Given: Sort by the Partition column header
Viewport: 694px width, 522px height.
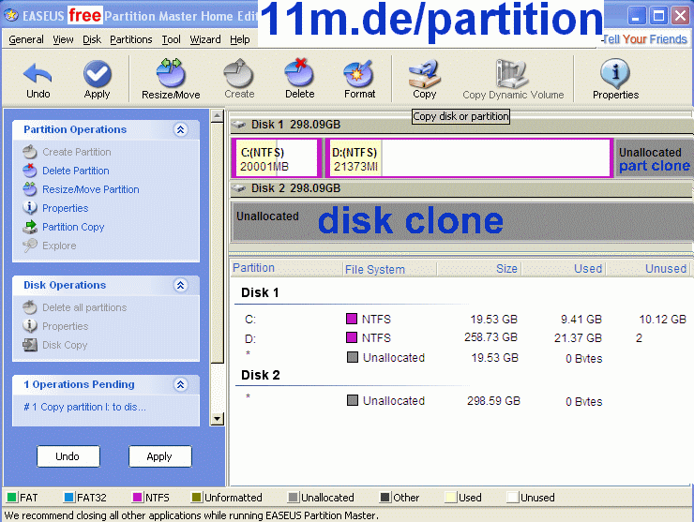Looking at the screenshot, I should 287,268.
